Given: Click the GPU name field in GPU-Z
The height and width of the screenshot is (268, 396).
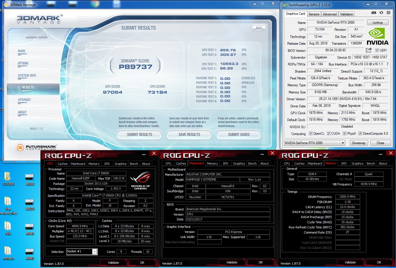Looking at the screenshot, I should pos(335,22).
